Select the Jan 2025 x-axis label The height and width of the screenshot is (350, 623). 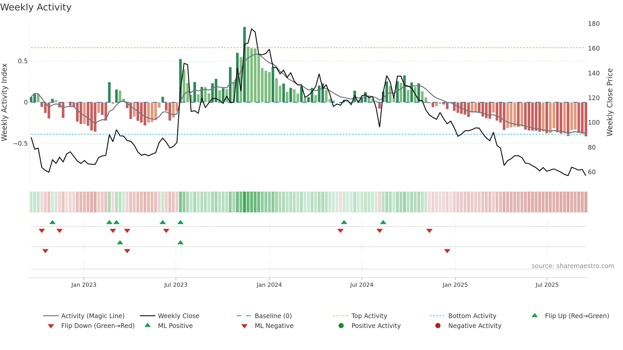point(455,285)
